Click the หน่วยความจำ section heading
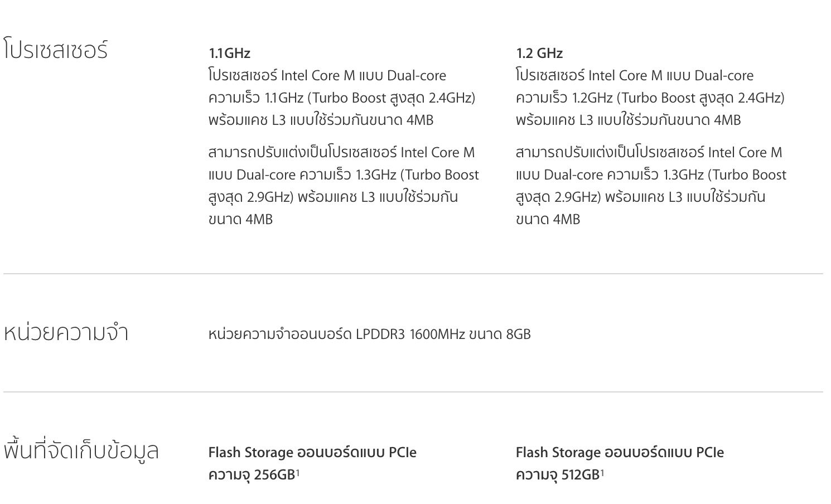Viewport: 831px width, 504px height. [x=66, y=333]
